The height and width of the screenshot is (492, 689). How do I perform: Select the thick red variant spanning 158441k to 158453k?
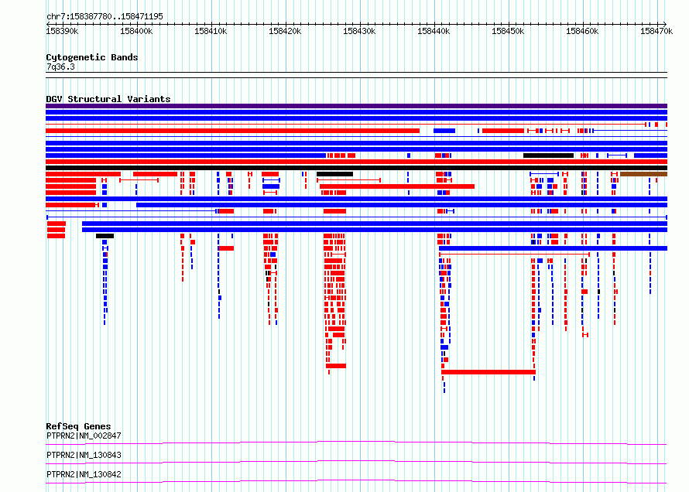(488, 372)
